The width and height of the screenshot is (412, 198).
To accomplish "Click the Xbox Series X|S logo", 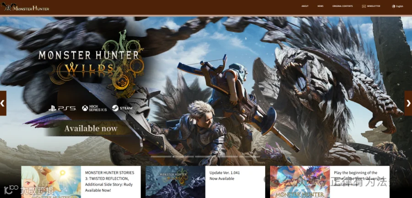I will click(94, 108).
